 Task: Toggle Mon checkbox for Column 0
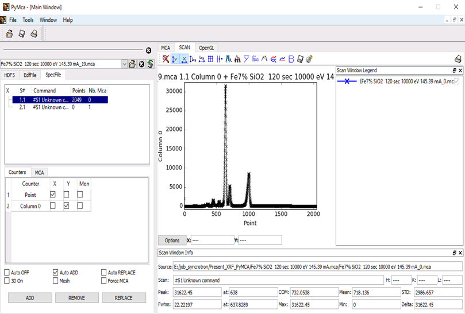(80, 206)
